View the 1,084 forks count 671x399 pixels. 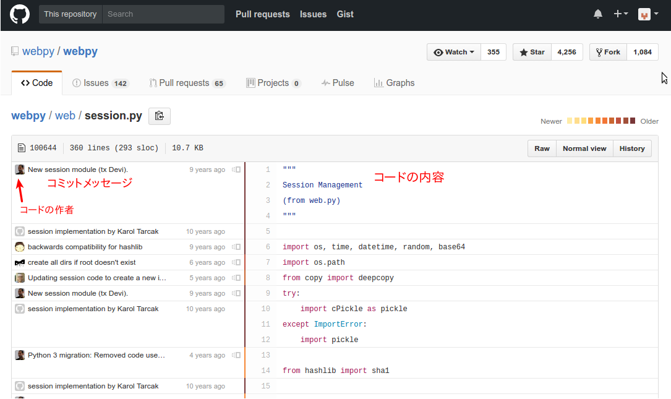(x=643, y=52)
